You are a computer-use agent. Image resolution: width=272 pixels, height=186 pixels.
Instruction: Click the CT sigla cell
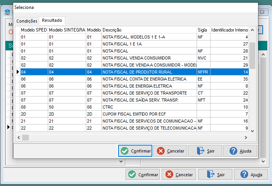pyautogui.click(x=204, y=93)
